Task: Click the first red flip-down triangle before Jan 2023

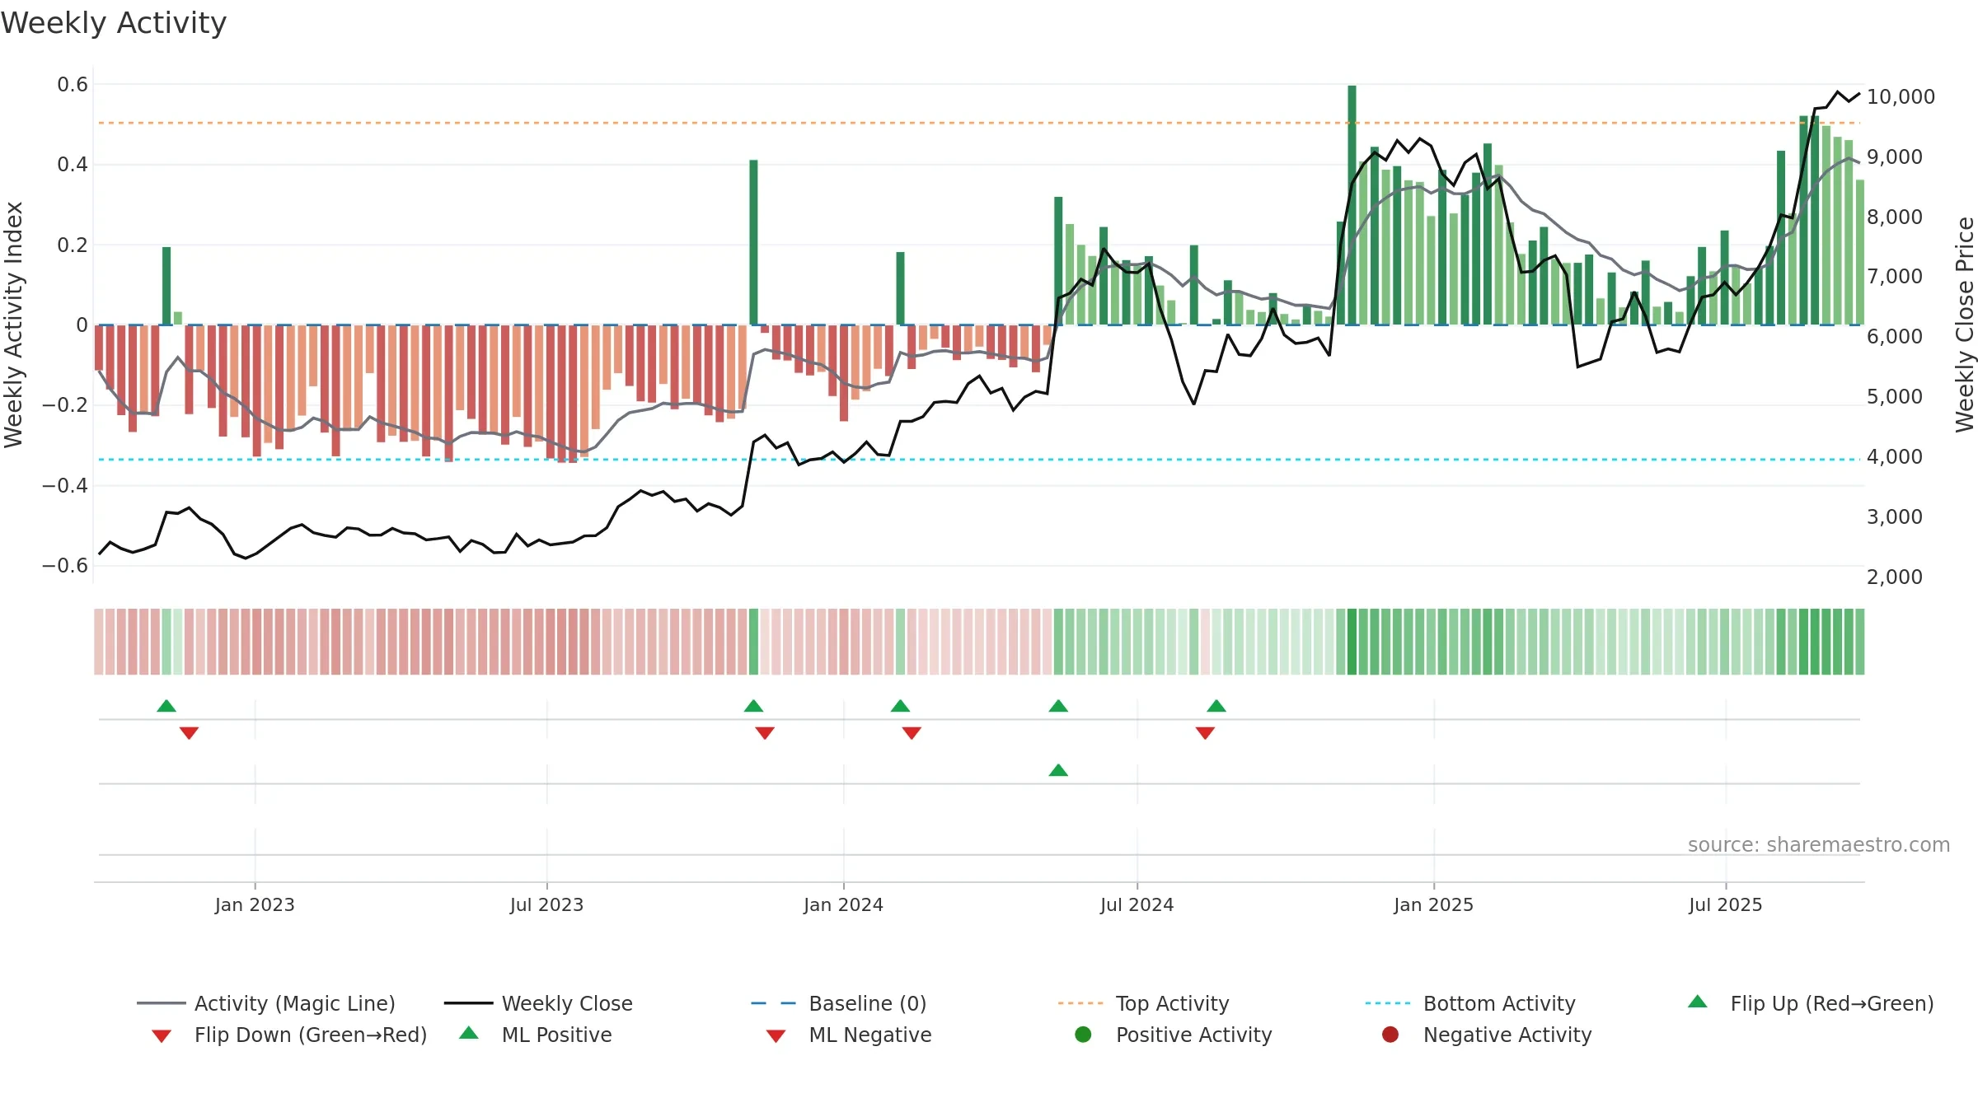Action: 189,733
